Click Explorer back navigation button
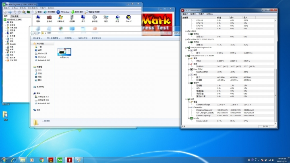 click(x=33, y=33)
